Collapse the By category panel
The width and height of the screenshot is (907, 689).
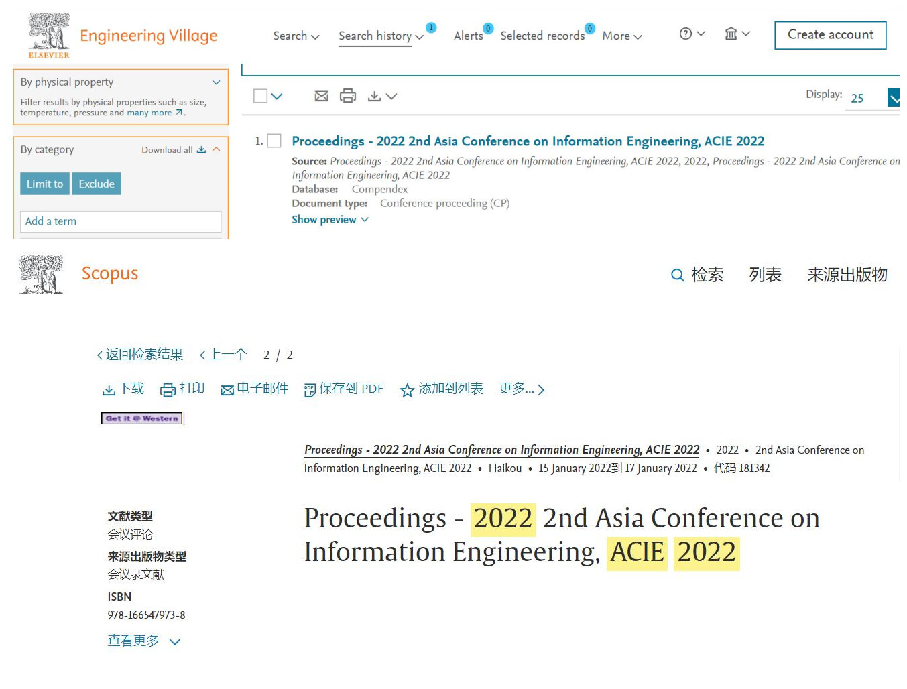pos(216,149)
